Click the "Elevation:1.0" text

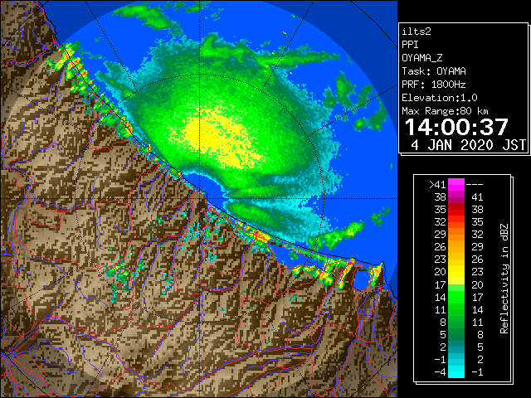pyautogui.click(x=440, y=98)
